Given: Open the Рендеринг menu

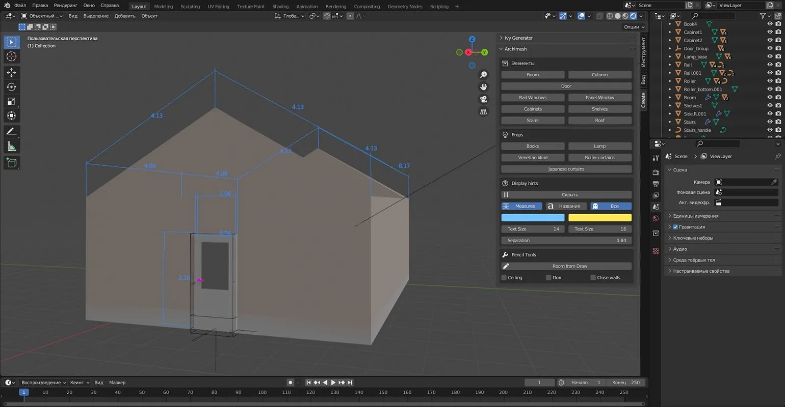Looking at the screenshot, I should (65, 6).
